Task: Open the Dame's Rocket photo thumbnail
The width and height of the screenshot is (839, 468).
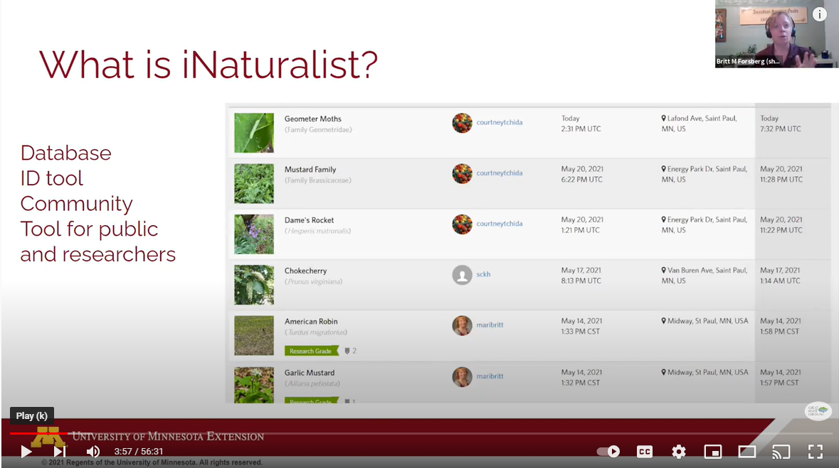Action: [254, 234]
